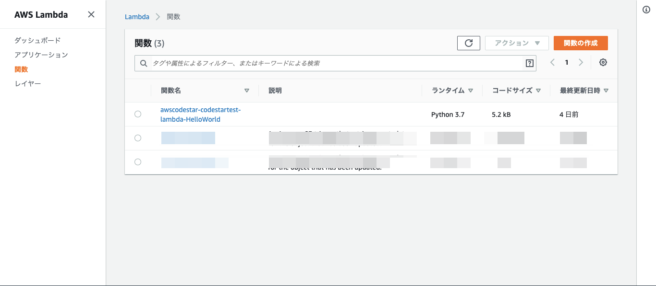Viewport: 656px width, 286px height.
Task: Open アプリケーション in sidebar
Action: click(41, 55)
